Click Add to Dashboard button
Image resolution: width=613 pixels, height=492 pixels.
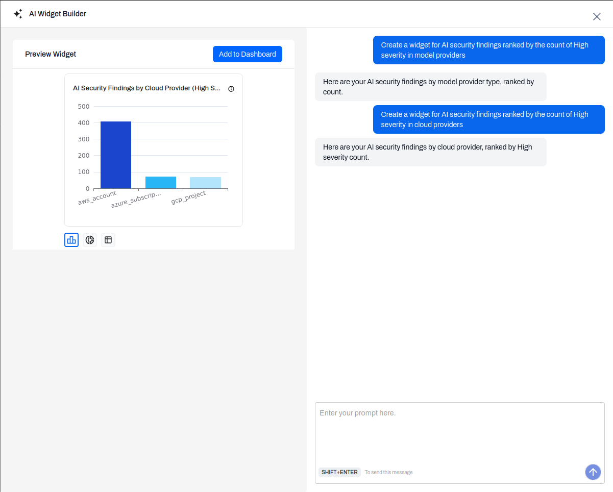click(x=248, y=54)
